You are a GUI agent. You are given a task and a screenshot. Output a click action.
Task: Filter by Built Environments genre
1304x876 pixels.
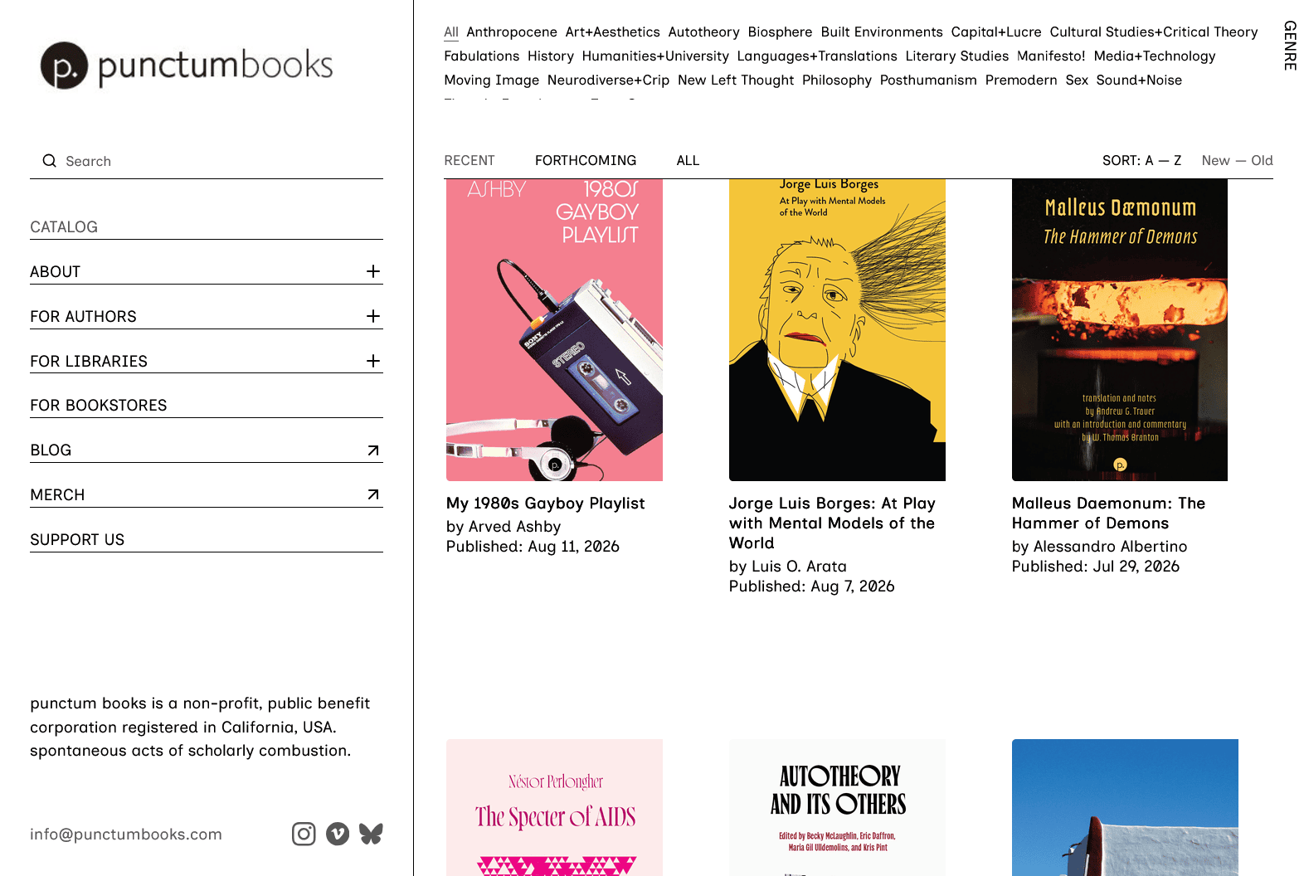click(x=882, y=32)
